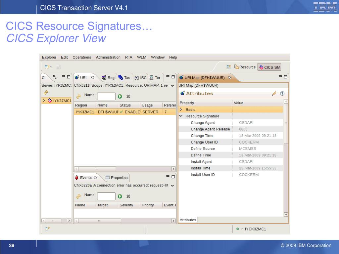Click the New wizard toolbar icon
Viewport: 339px width, 254px height.
(47, 67)
